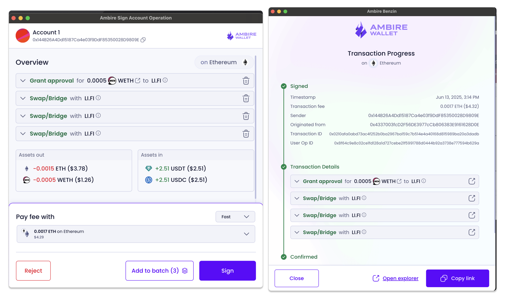Screen dimensions: 505x298
Task: Click LI.FI info icon in Overview Grant approval row
Action: pos(165,80)
